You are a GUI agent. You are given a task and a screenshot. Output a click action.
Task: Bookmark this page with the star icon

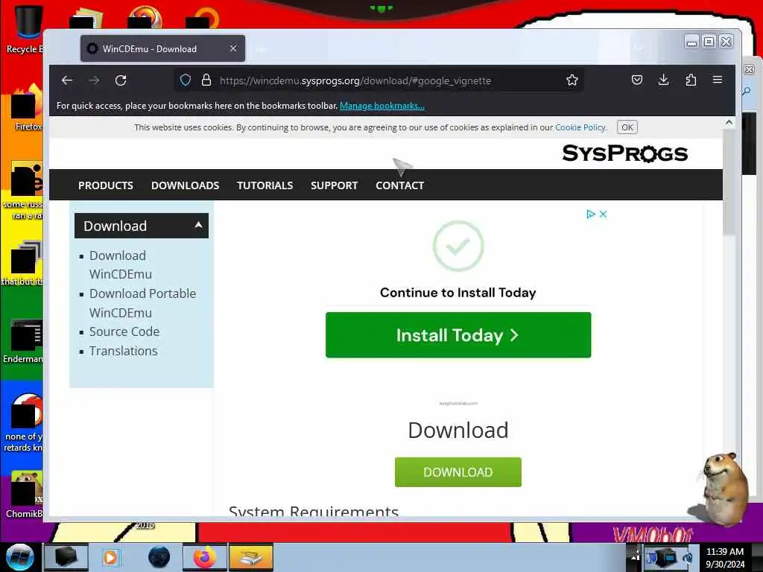[x=572, y=80]
